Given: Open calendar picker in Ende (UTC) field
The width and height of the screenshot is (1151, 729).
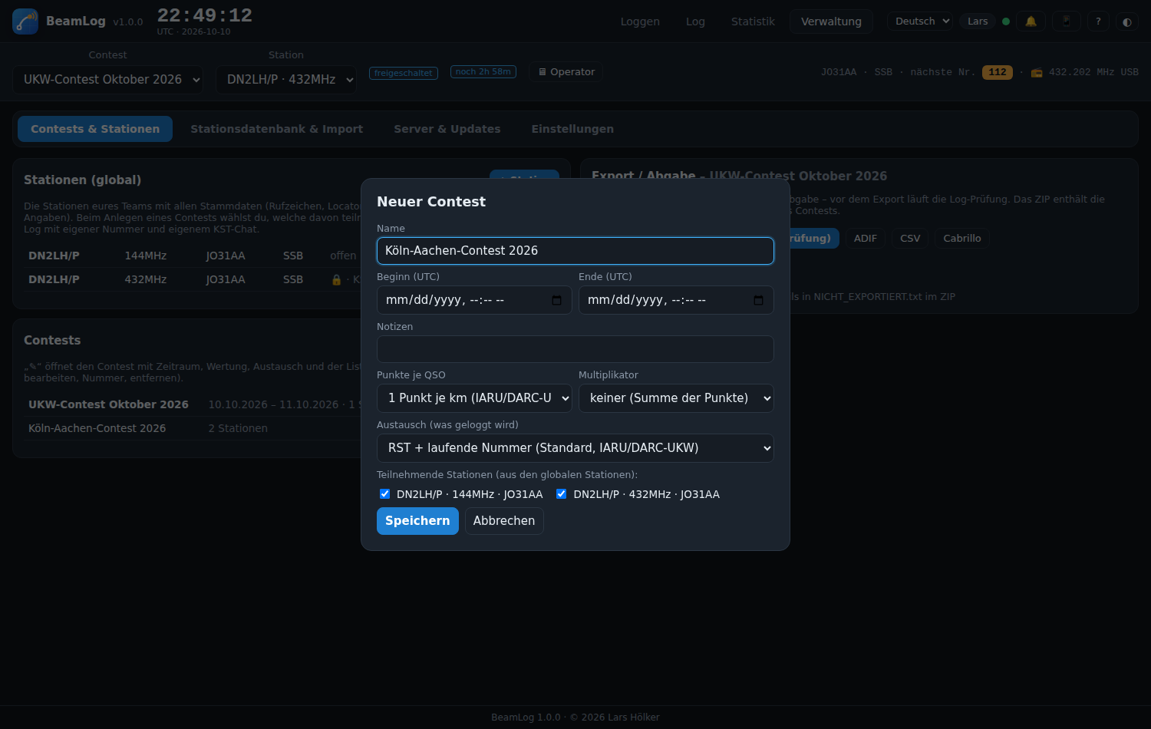Looking at the screenshot, I should [759, 300].
